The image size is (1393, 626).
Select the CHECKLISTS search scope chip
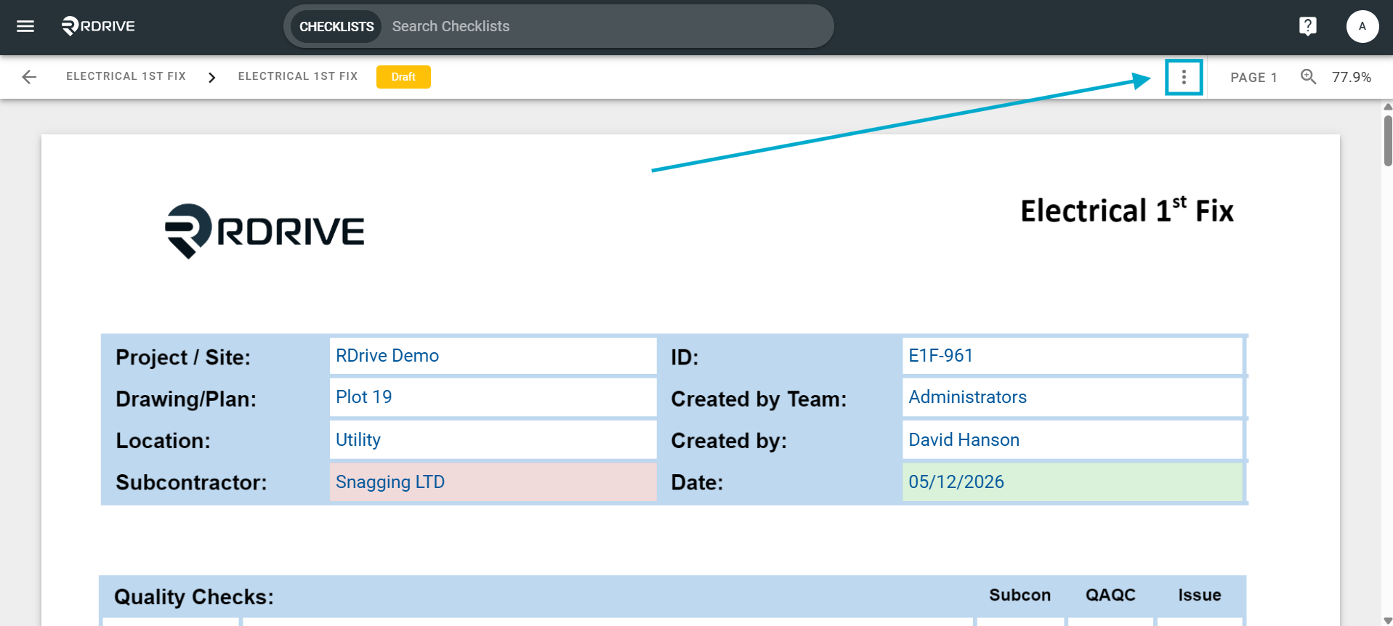pos(336,26)
